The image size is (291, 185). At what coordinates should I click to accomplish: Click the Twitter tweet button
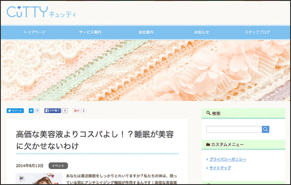click(15, 111)
